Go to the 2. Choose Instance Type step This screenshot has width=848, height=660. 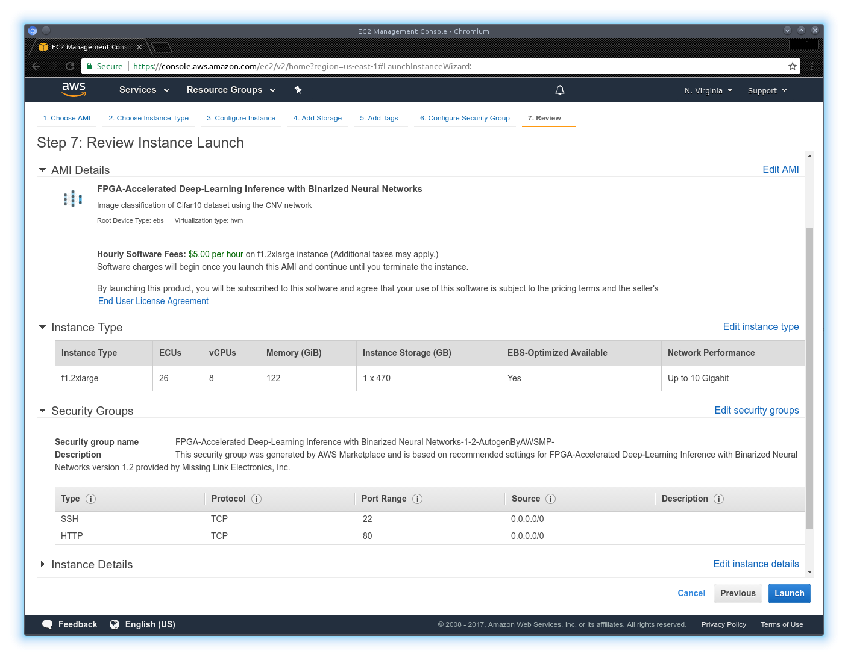pyautogui.click(x=148, y=118)
